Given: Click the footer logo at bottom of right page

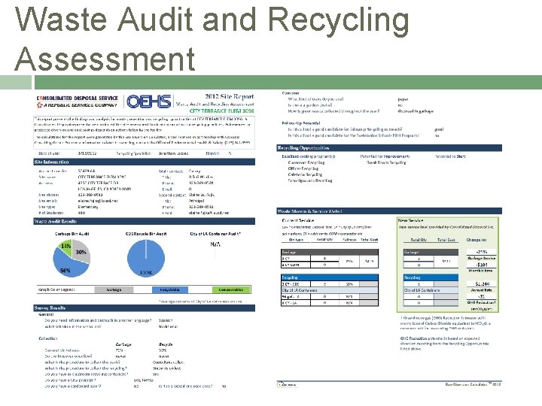Looking at the screenshot, I should (x=287, y=384).
